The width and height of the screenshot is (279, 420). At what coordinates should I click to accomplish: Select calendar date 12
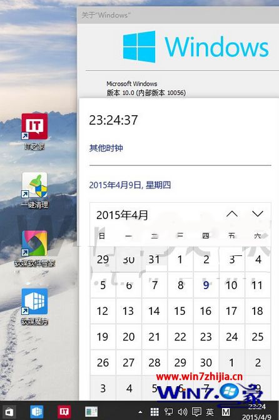(103, 311)
